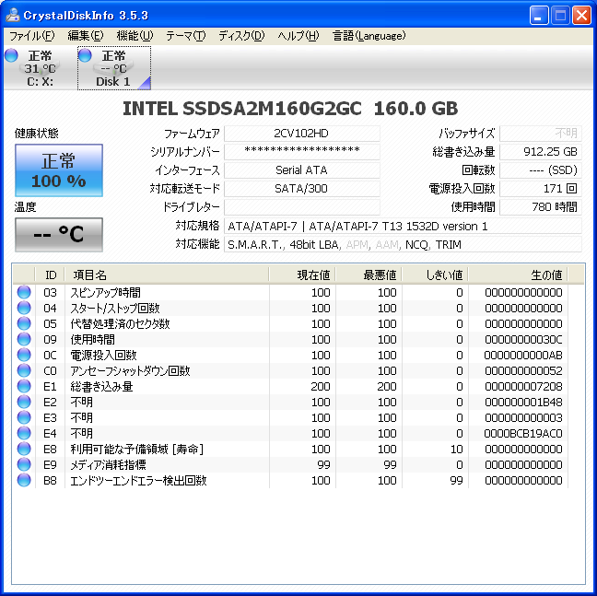Click the 生の値 column header
The image size is (597, 596).
coord(518,275)
